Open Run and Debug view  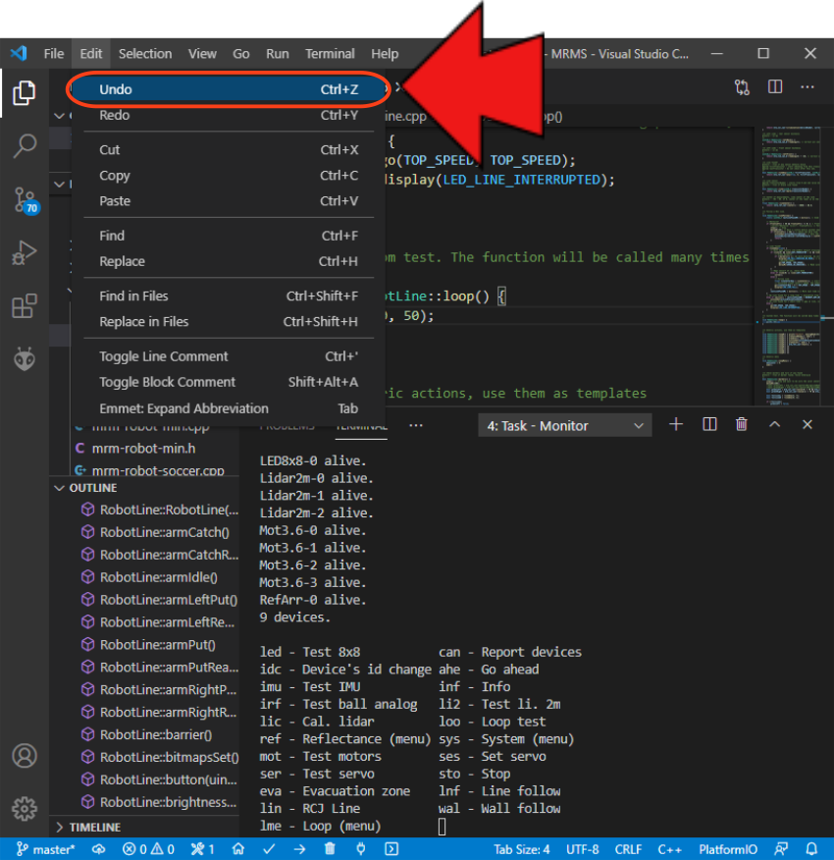click(x=25, y=253)
